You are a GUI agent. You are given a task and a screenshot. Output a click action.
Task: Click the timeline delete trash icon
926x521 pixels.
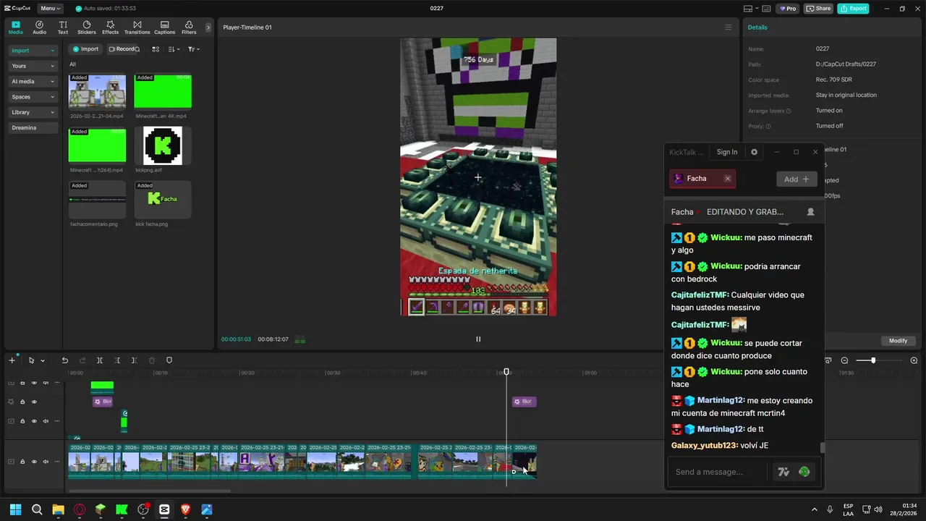pos(152,360)
